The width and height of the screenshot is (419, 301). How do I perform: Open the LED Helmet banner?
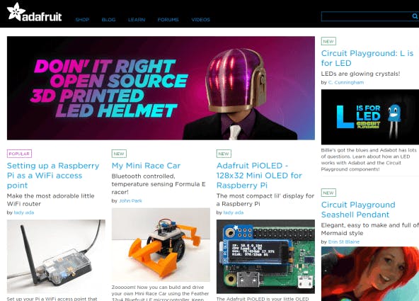tap(161, 88)
